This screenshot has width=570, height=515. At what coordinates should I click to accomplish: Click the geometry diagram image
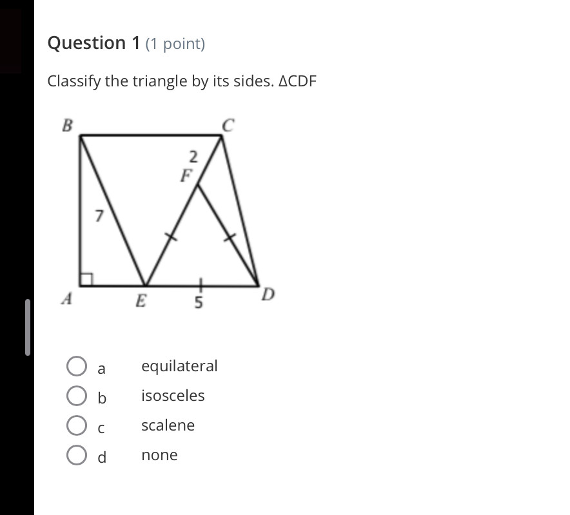point(169,213)
